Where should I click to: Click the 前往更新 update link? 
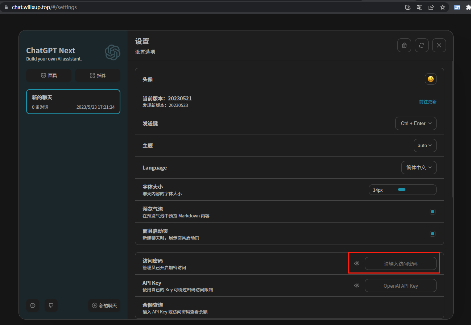point(428,102)
